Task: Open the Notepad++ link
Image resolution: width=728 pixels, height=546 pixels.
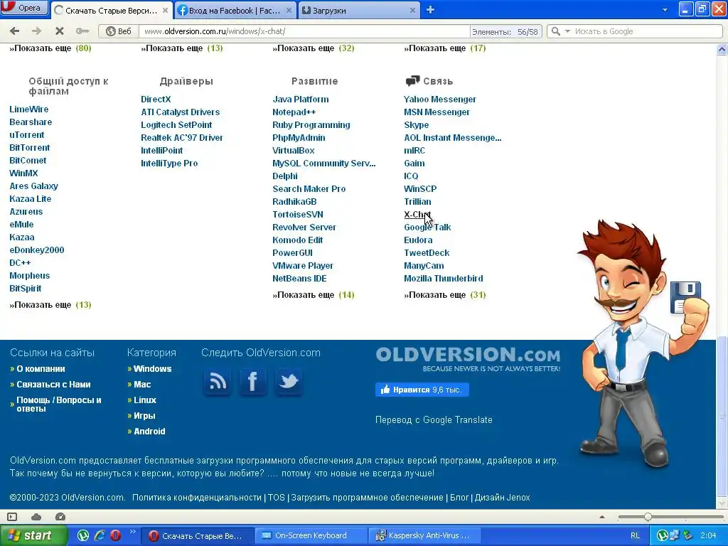Action: [294, 112]
